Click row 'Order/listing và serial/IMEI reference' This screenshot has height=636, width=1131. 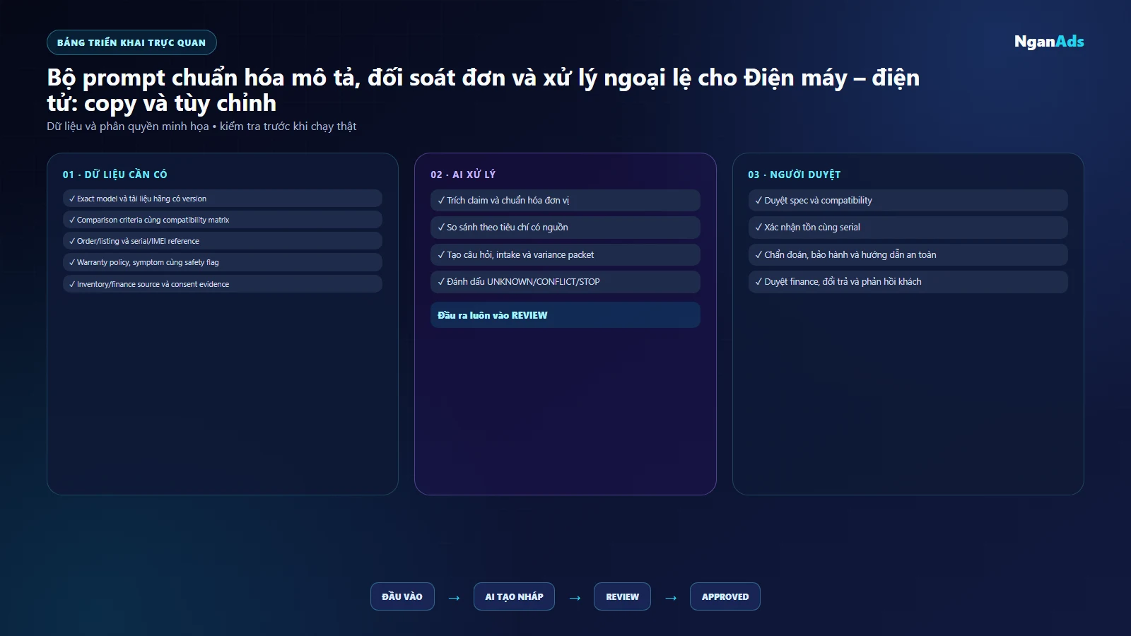(x=223, y=241)
